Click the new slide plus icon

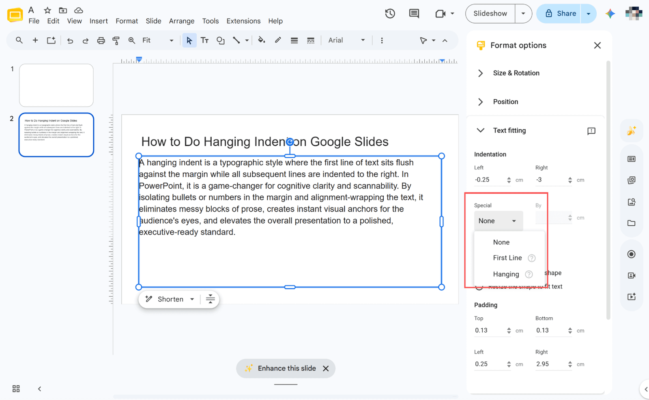click(35, 41)
